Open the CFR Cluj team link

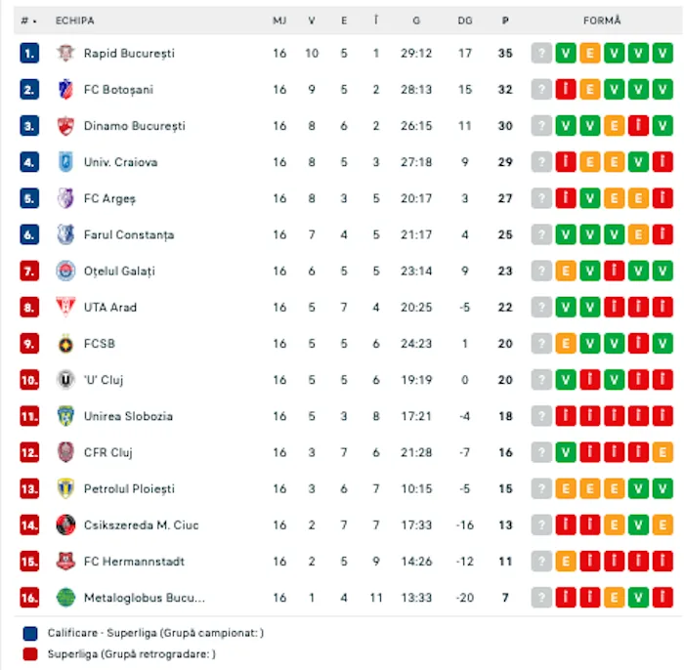(107, 452)
